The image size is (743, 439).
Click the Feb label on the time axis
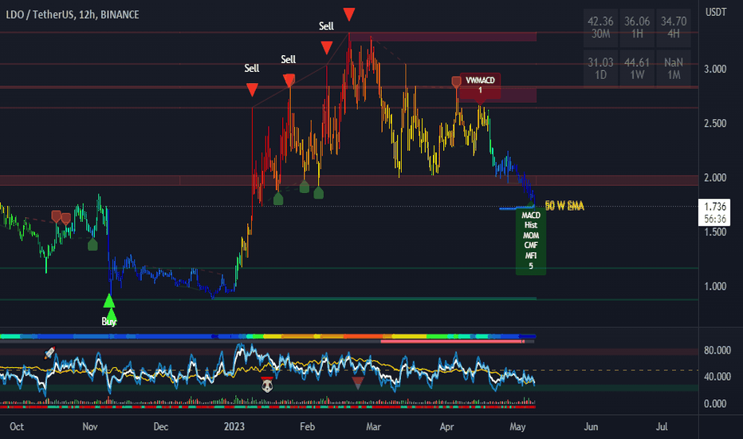coord(307,427)
